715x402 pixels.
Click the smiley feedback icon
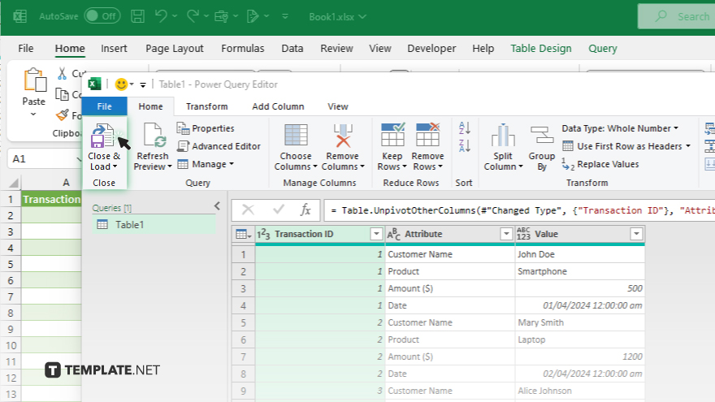point(121,84)
